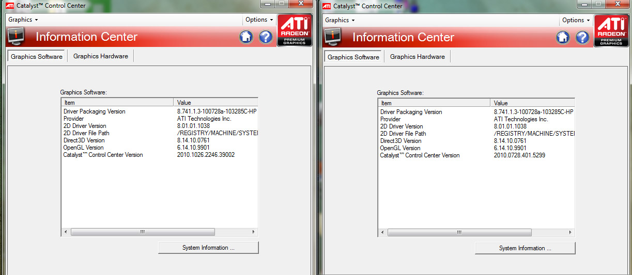Screen dimensions: 632x275
Task: Open Options dropdown in left window
Action: [x=259, y=20]
